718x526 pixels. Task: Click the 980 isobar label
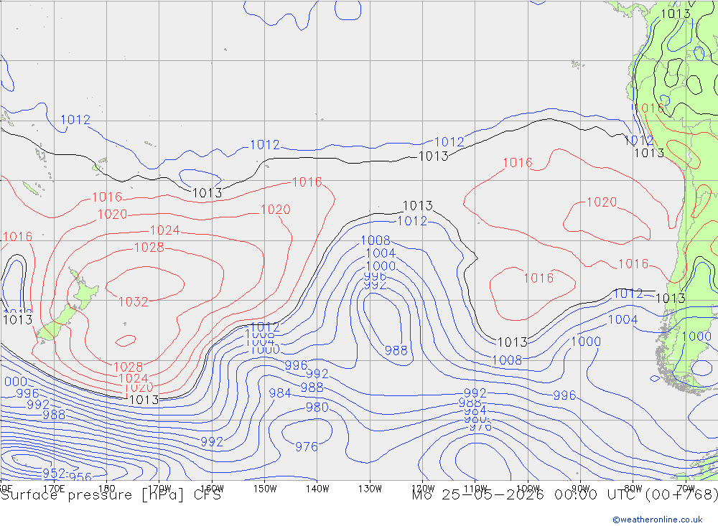click(x=317, y=408)
